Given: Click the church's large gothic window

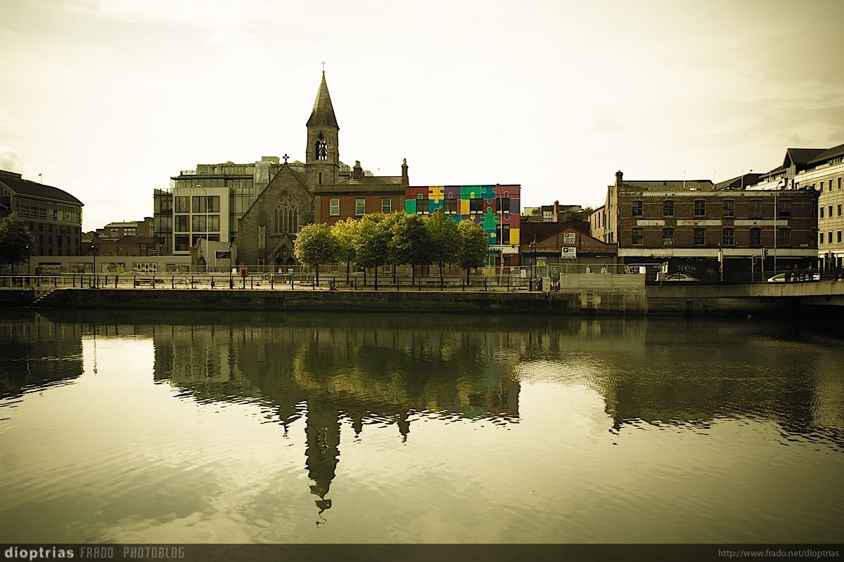Looking at the screenshot, I should pyautogui.click(x=286, y=214).
